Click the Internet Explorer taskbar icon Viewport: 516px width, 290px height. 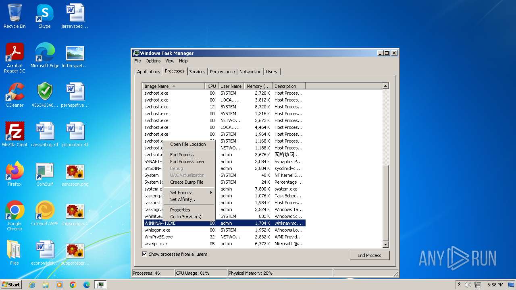point(32,285)
